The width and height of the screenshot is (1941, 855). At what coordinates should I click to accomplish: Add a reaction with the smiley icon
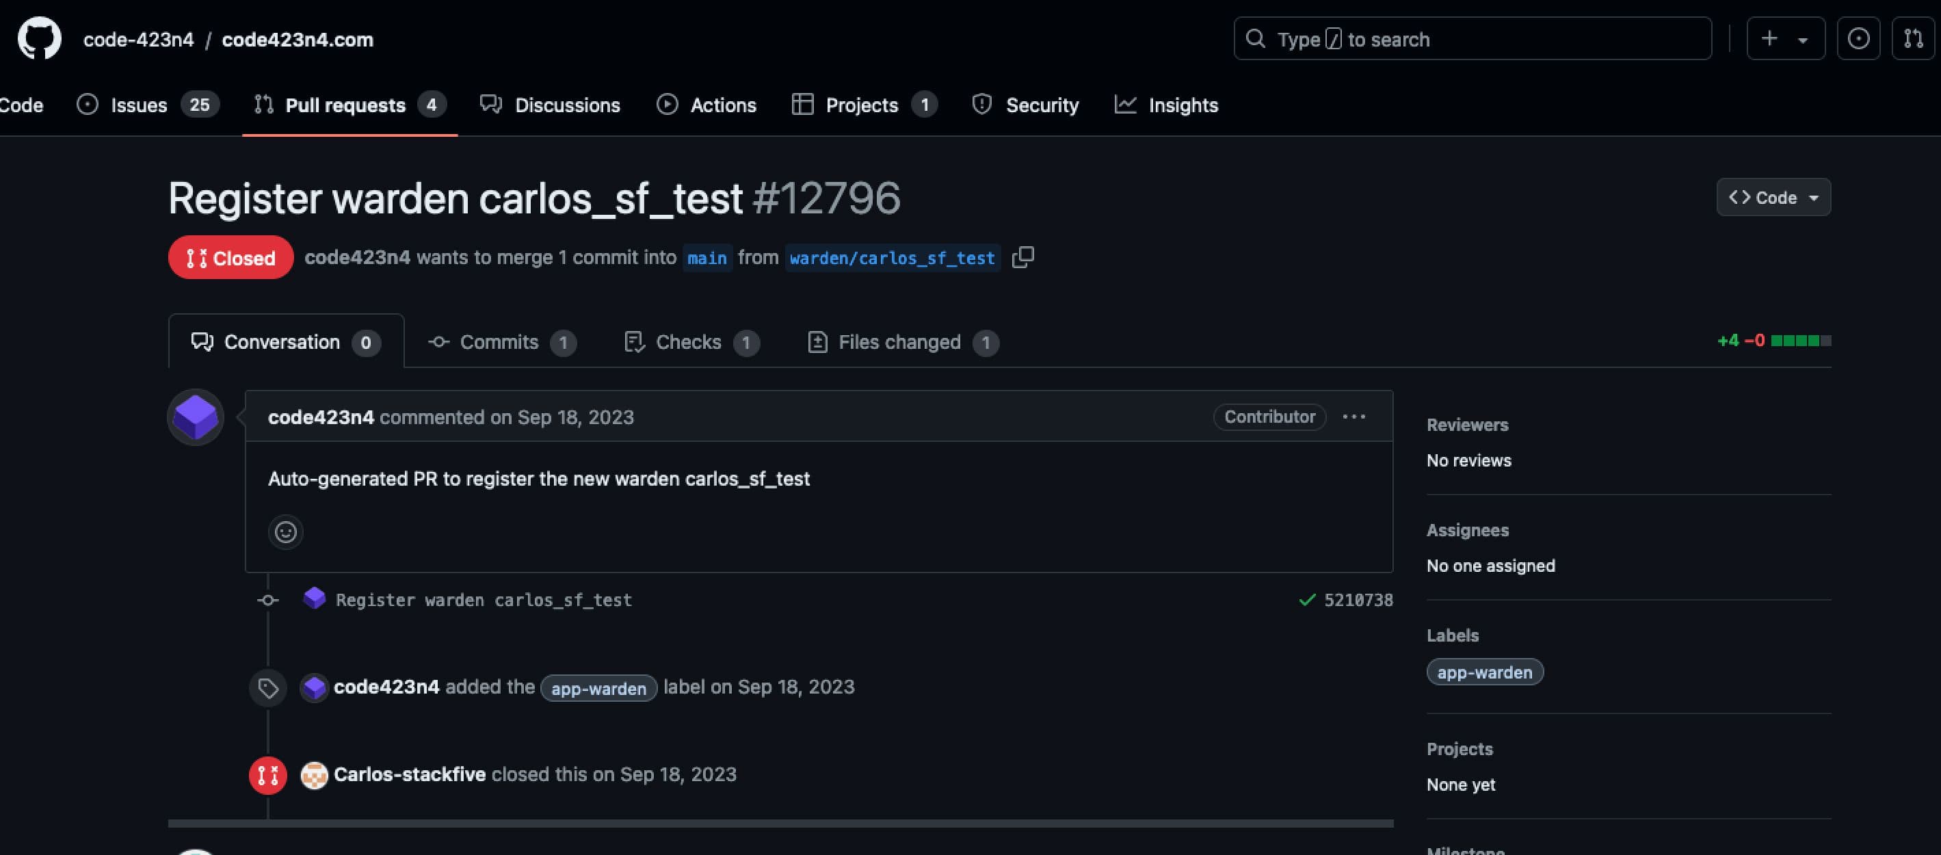[x=286, y=533]
